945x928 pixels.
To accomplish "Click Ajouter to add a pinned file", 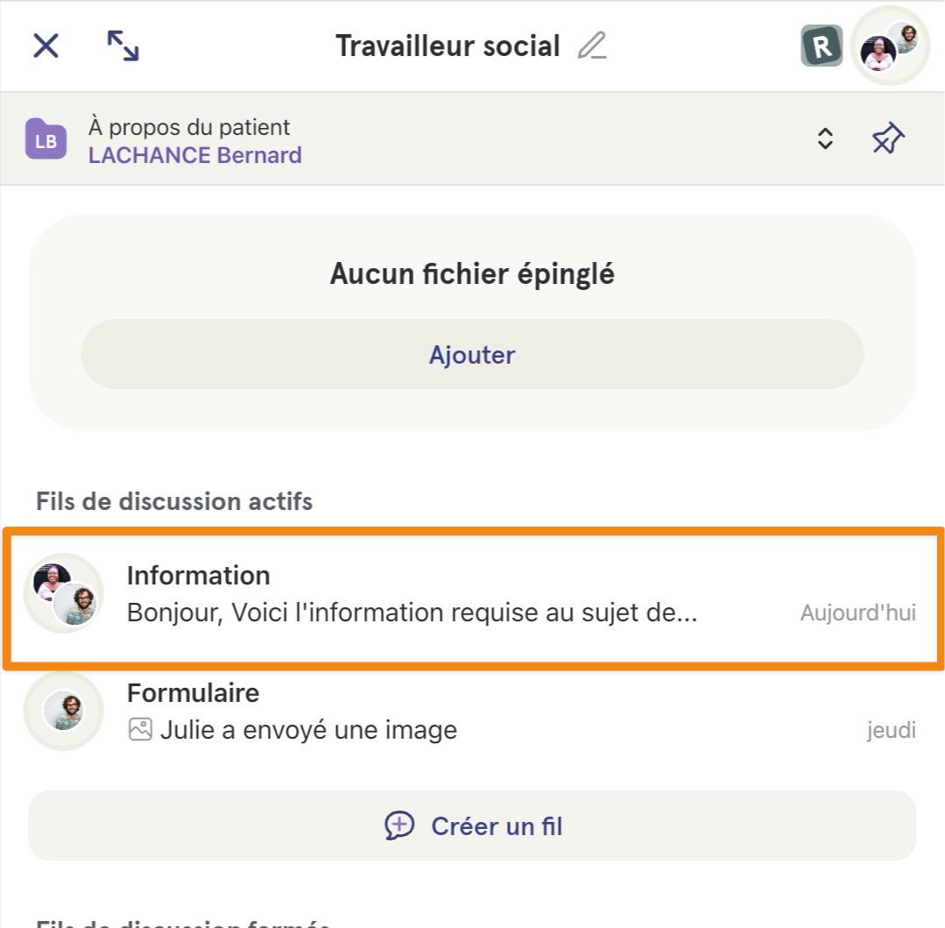I will tap(472, 354).
